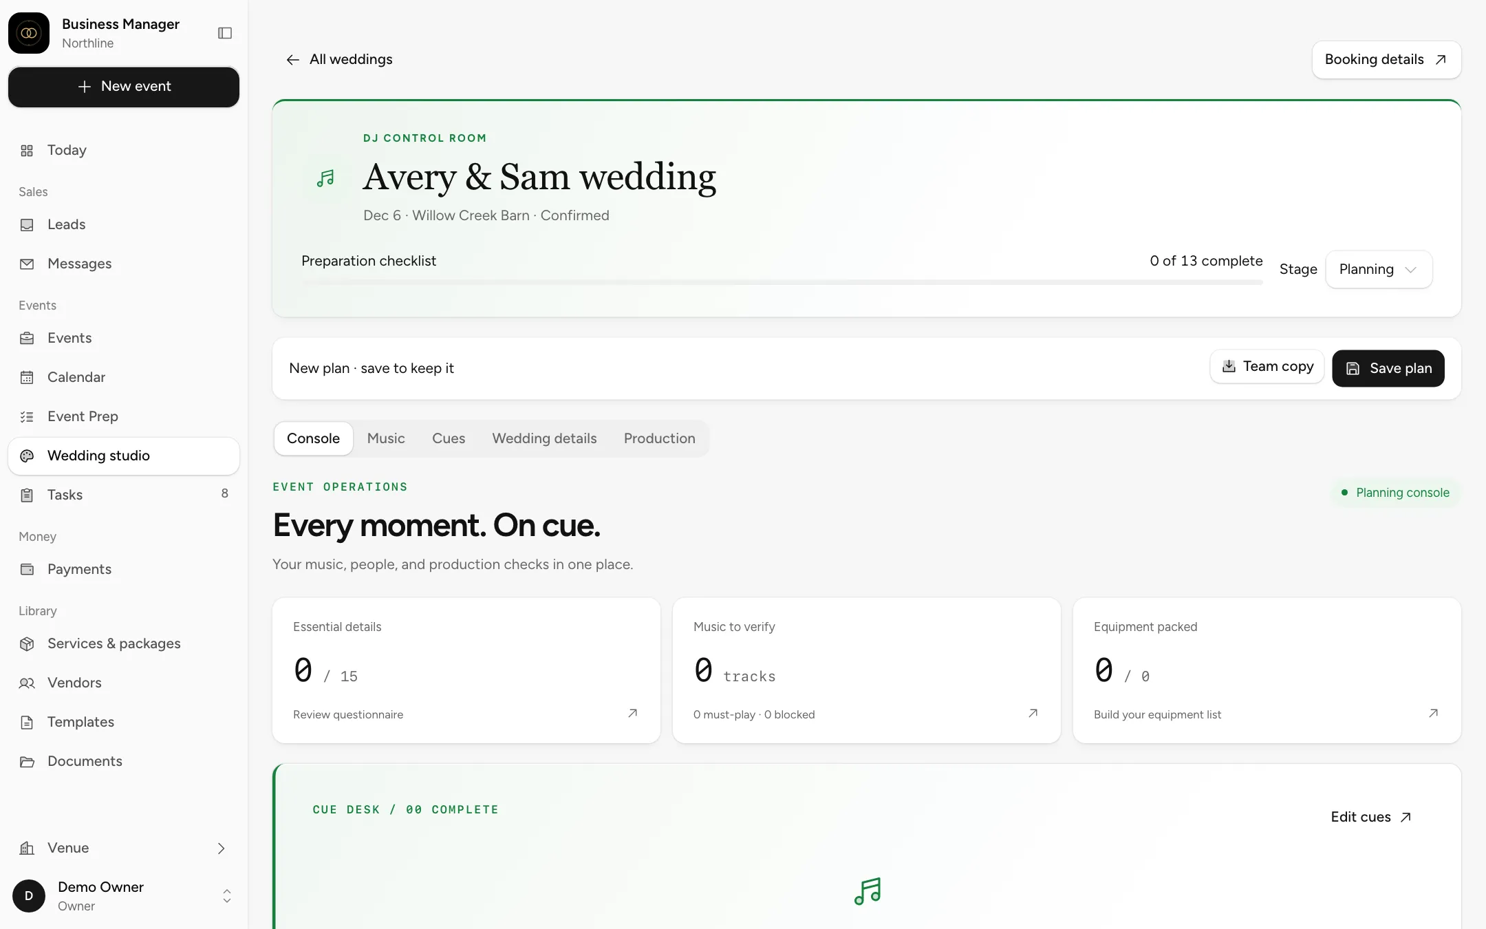1486x929 pixels.
Task: Click the Business Manager logo icon
Action: coord(29,33)
